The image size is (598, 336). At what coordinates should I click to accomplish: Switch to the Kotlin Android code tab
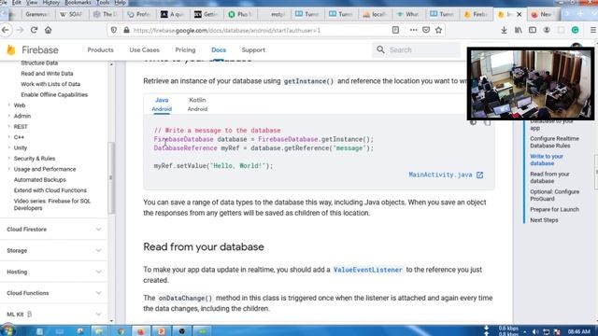click(x=197, y=104)
